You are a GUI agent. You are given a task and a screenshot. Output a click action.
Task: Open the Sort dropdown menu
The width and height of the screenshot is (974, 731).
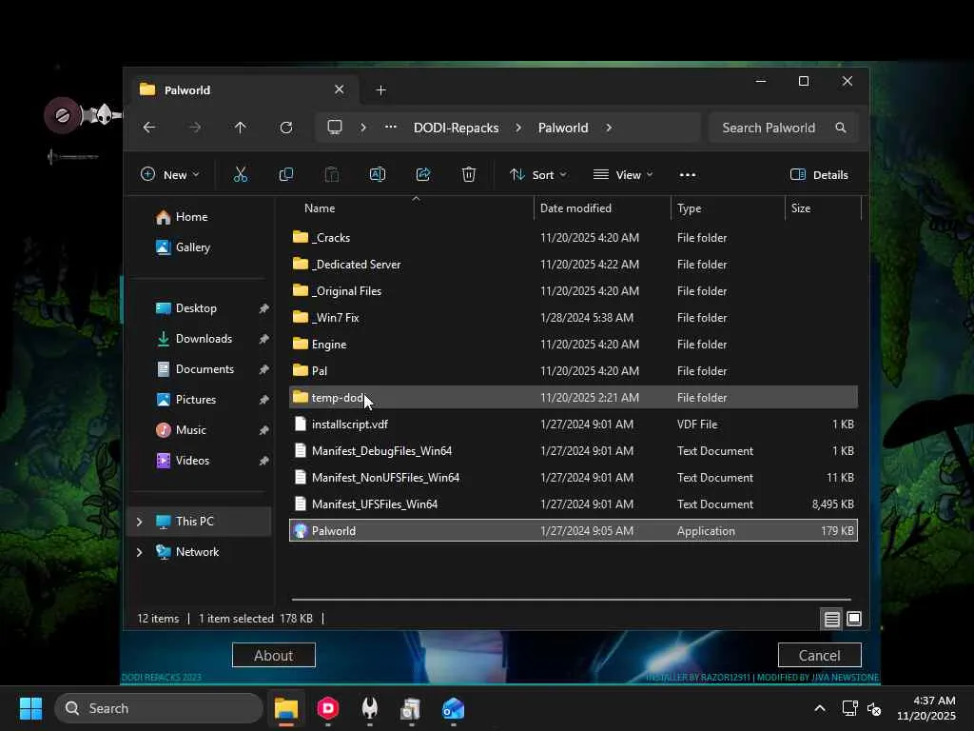(538, 174)
